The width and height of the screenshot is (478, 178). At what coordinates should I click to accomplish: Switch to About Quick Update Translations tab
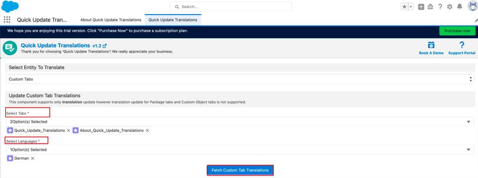point(111,20)
